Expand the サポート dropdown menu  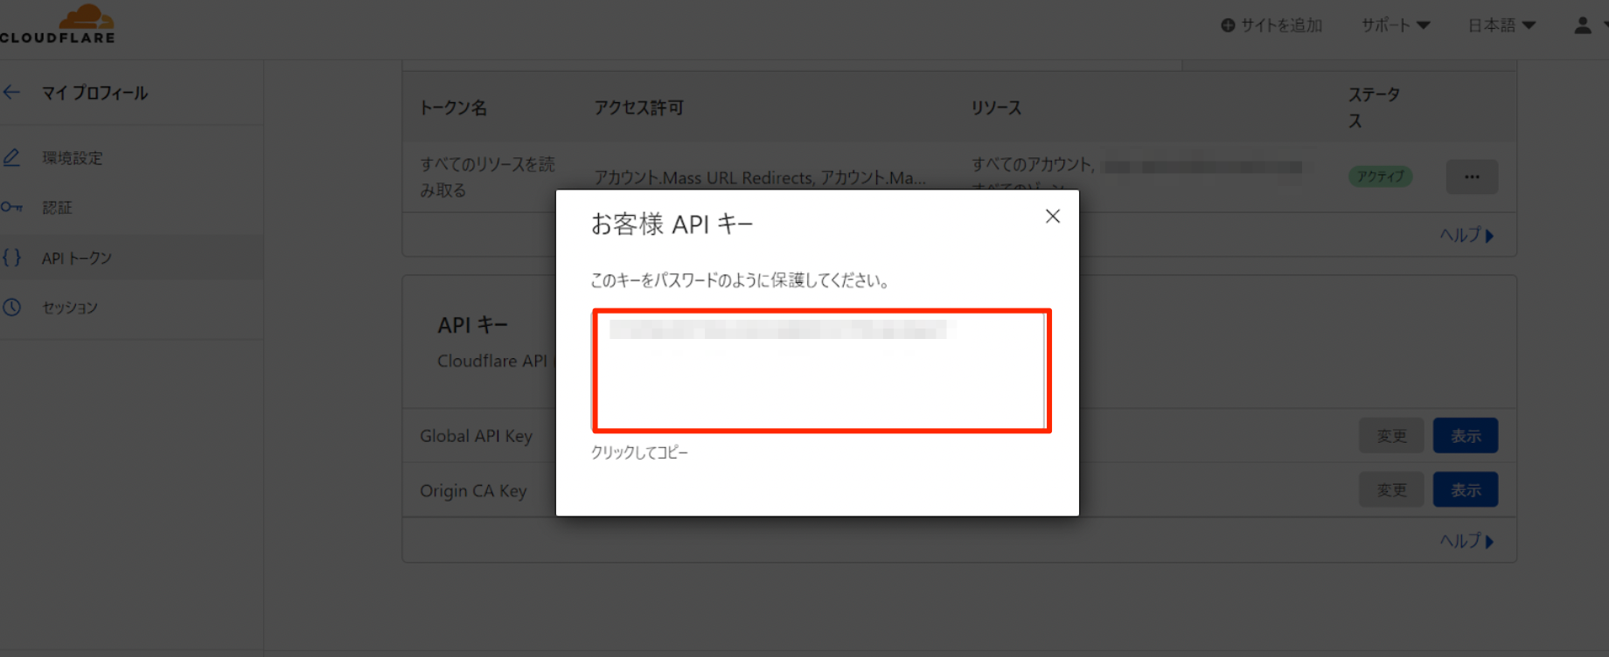click(x=1395, y=25)
